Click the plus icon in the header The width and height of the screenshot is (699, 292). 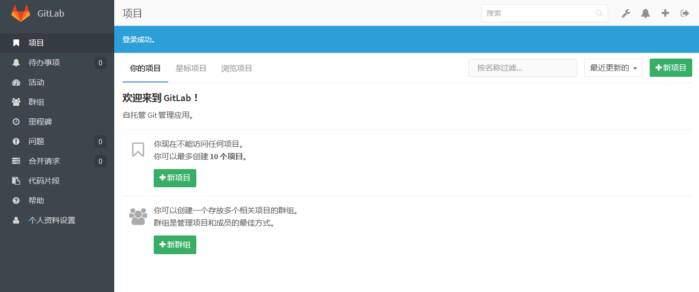pos(665,13)
